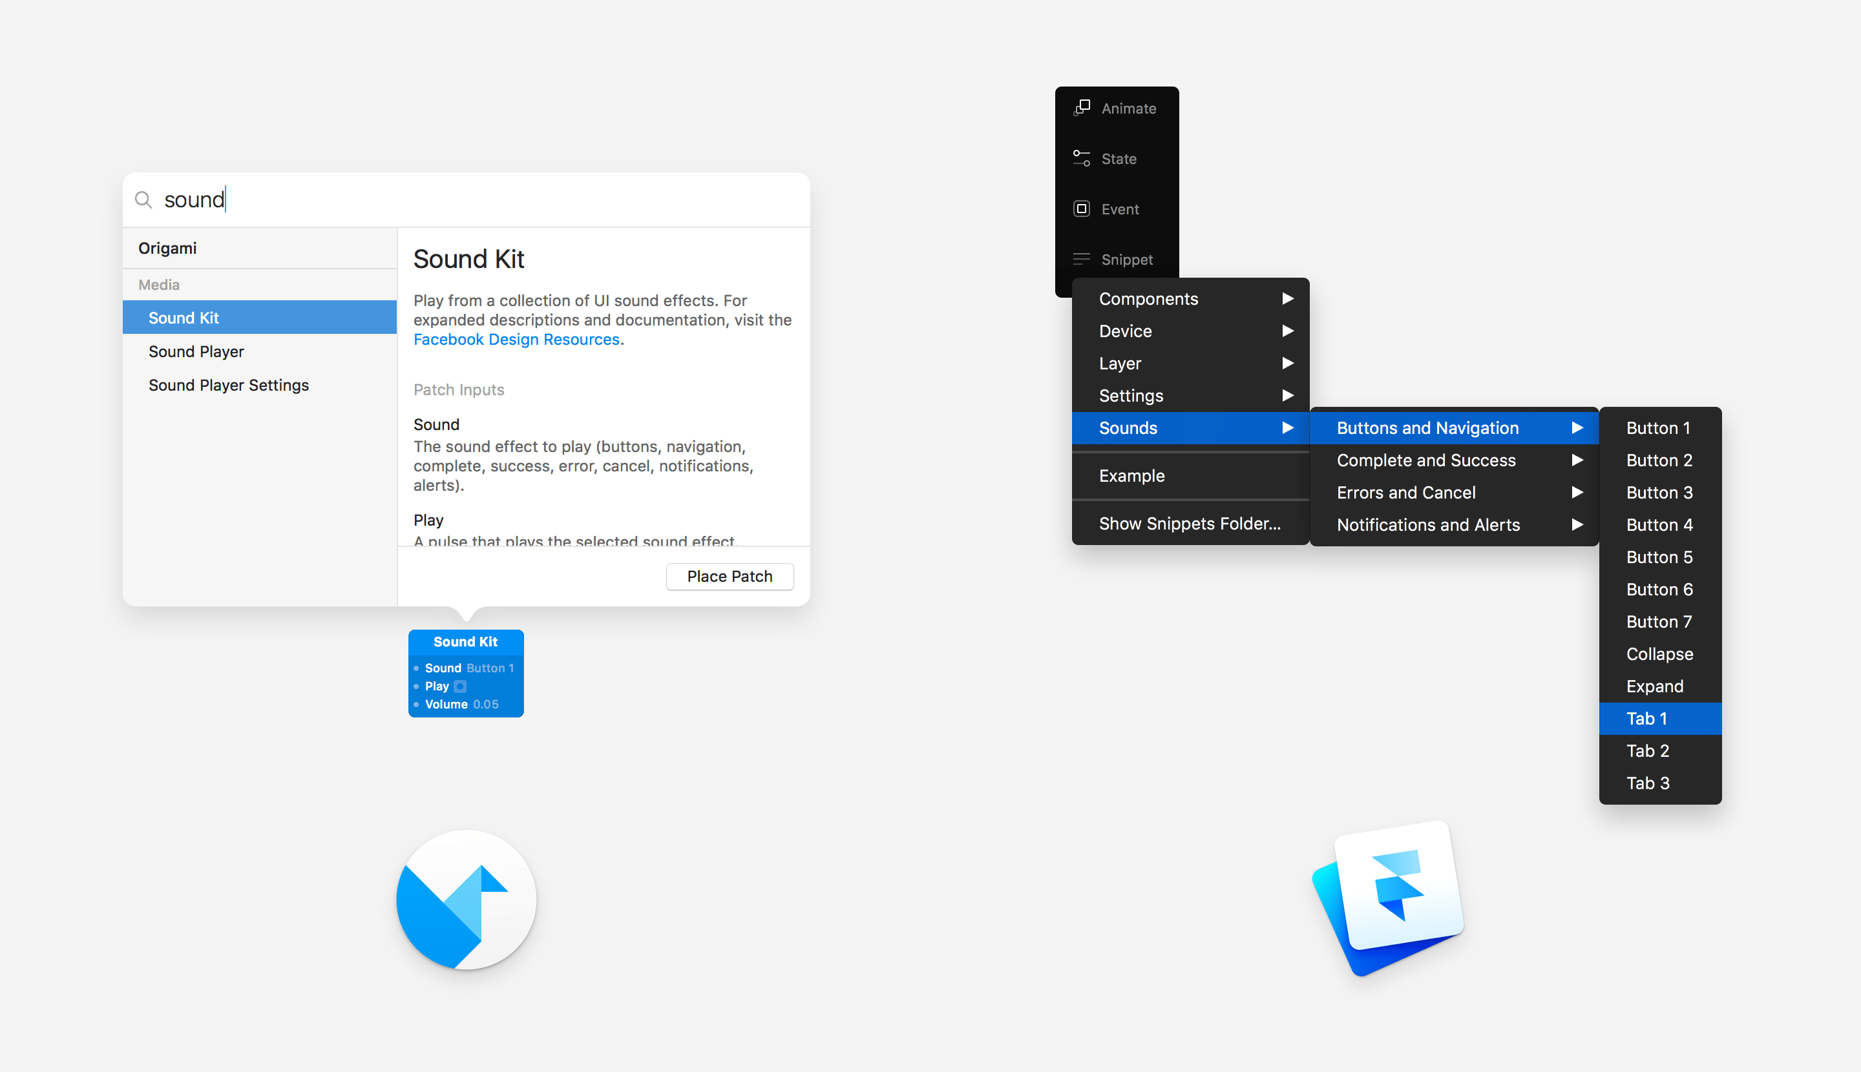This screenshot has width=1861, height=1072.
Task: Click the search magnifier icon
Action: pos(143,200)
